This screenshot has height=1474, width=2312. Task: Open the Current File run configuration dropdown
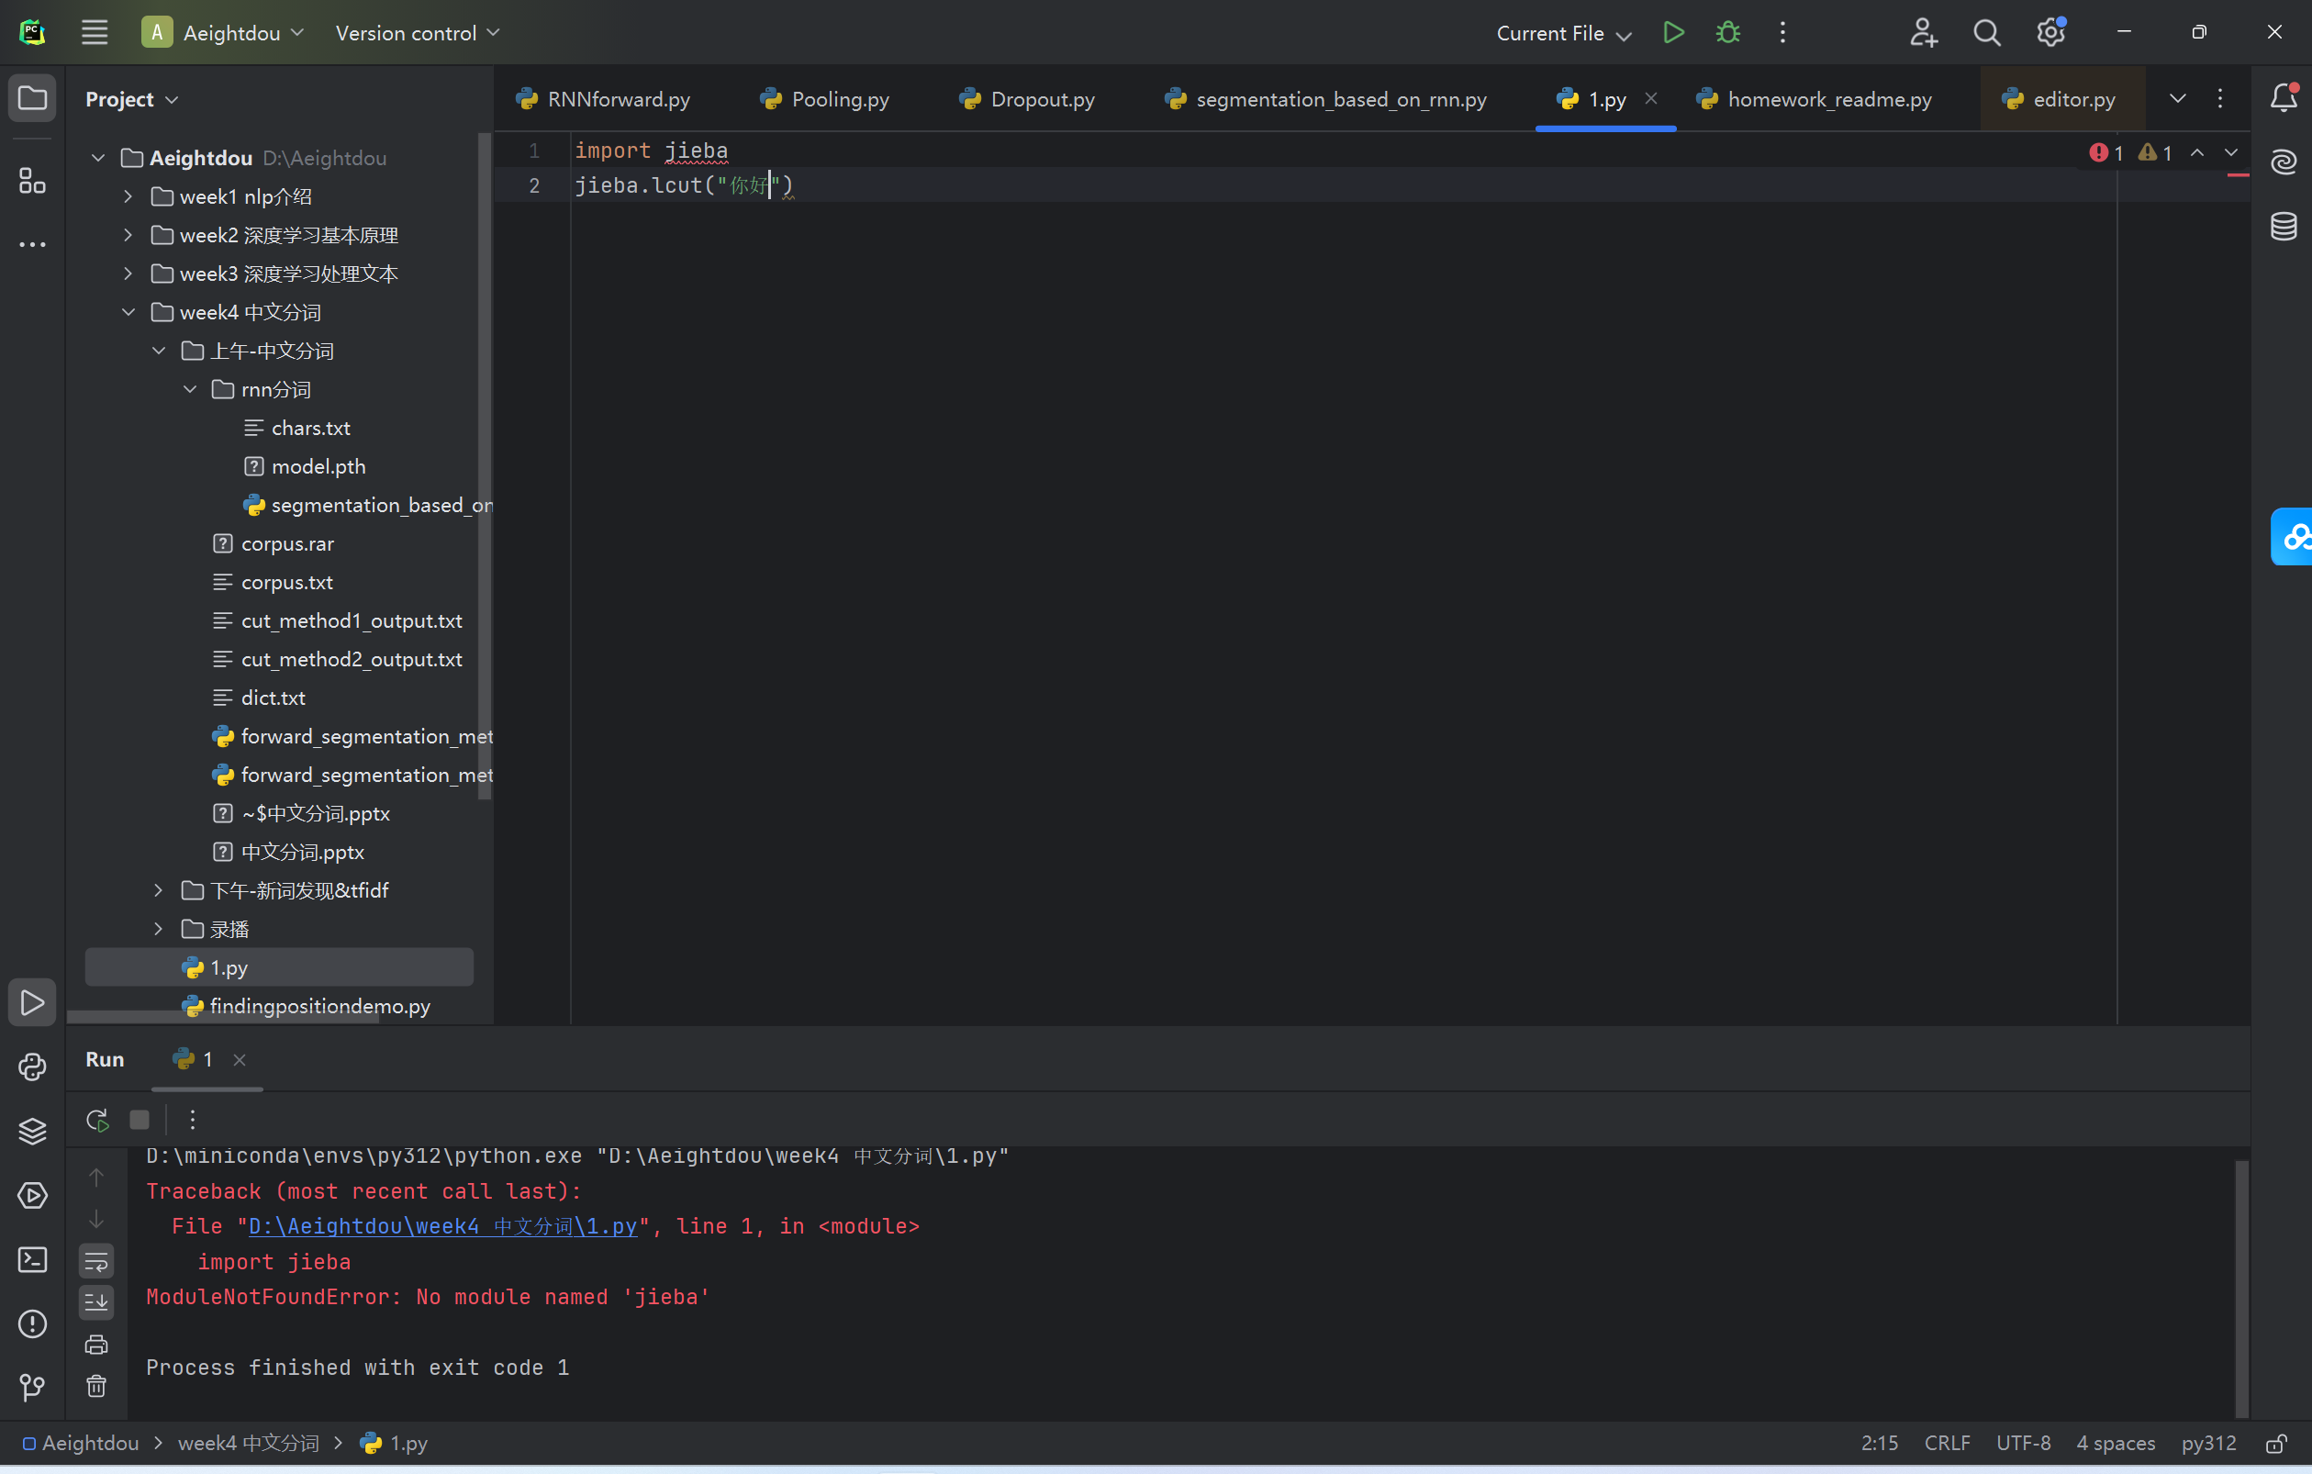click(x=1560, y=33)
